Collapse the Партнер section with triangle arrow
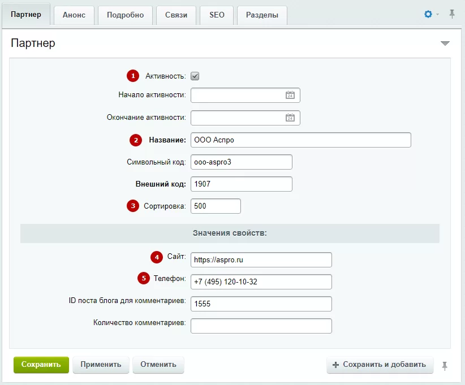 (445, 44)
